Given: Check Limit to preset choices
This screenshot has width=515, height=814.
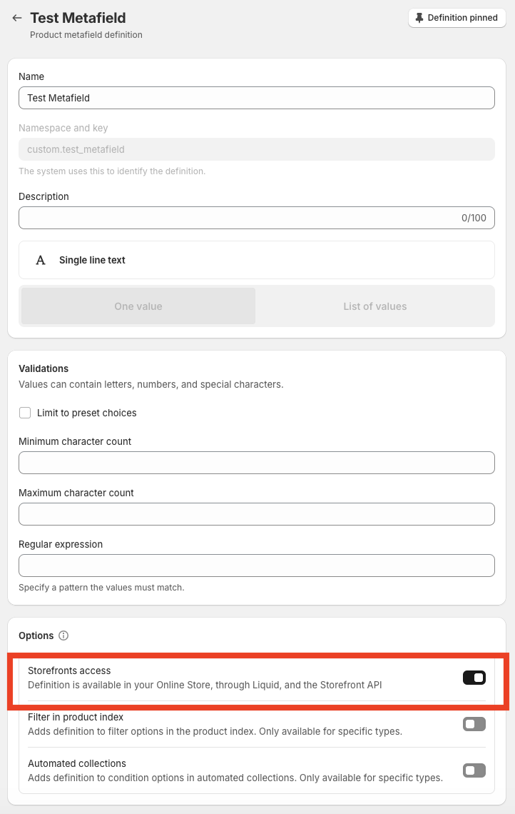Looking at the screenshot, I should [x=25, y=413].
